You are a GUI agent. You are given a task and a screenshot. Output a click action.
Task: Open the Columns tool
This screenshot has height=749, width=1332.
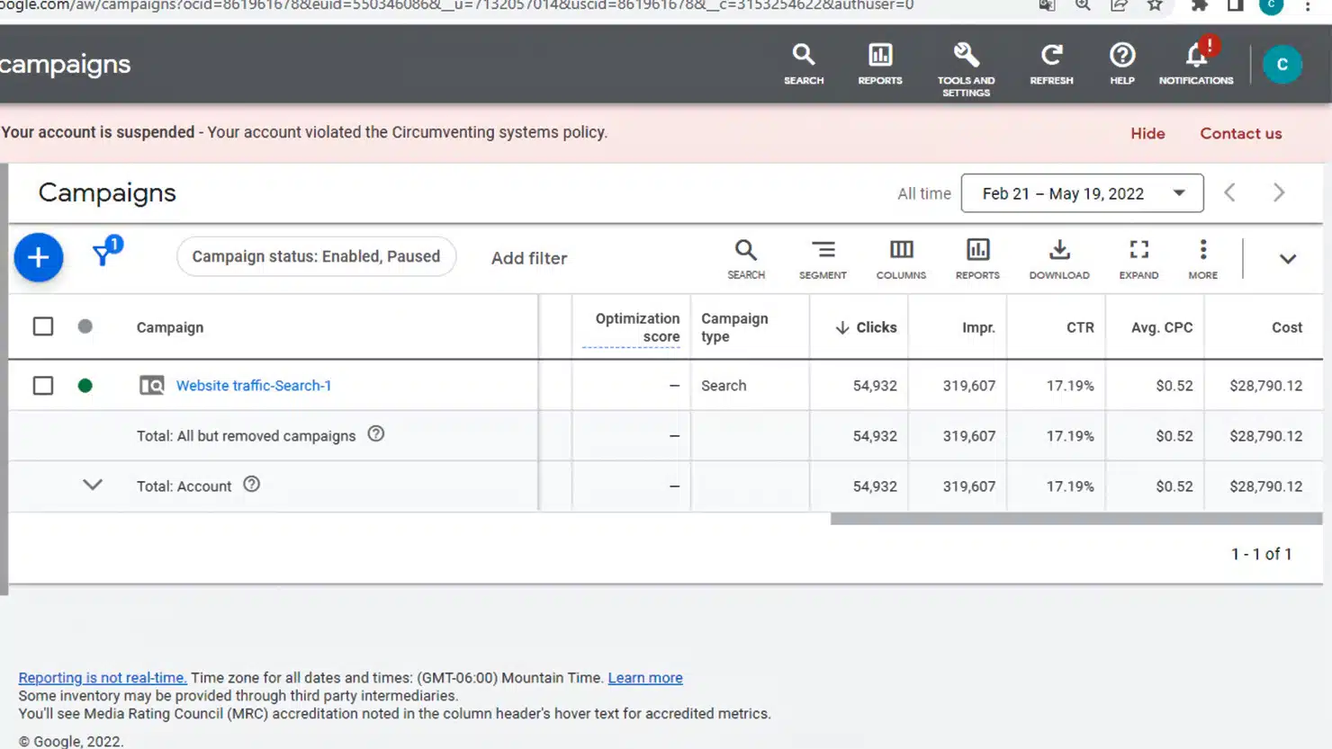[901, 259]
